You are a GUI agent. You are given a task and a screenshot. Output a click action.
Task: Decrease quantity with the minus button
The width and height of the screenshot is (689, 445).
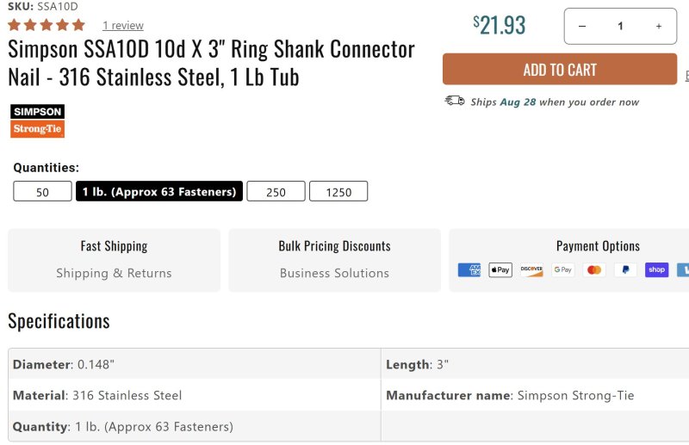coord(582,27)
